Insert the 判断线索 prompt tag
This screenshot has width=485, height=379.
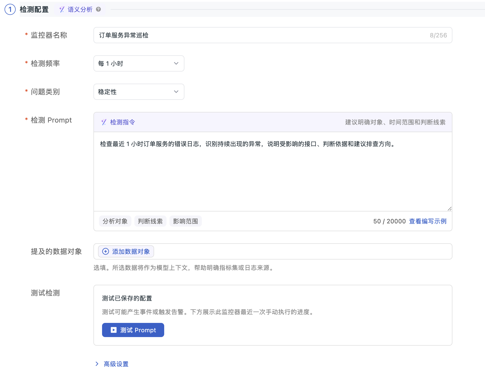point(150,221)
